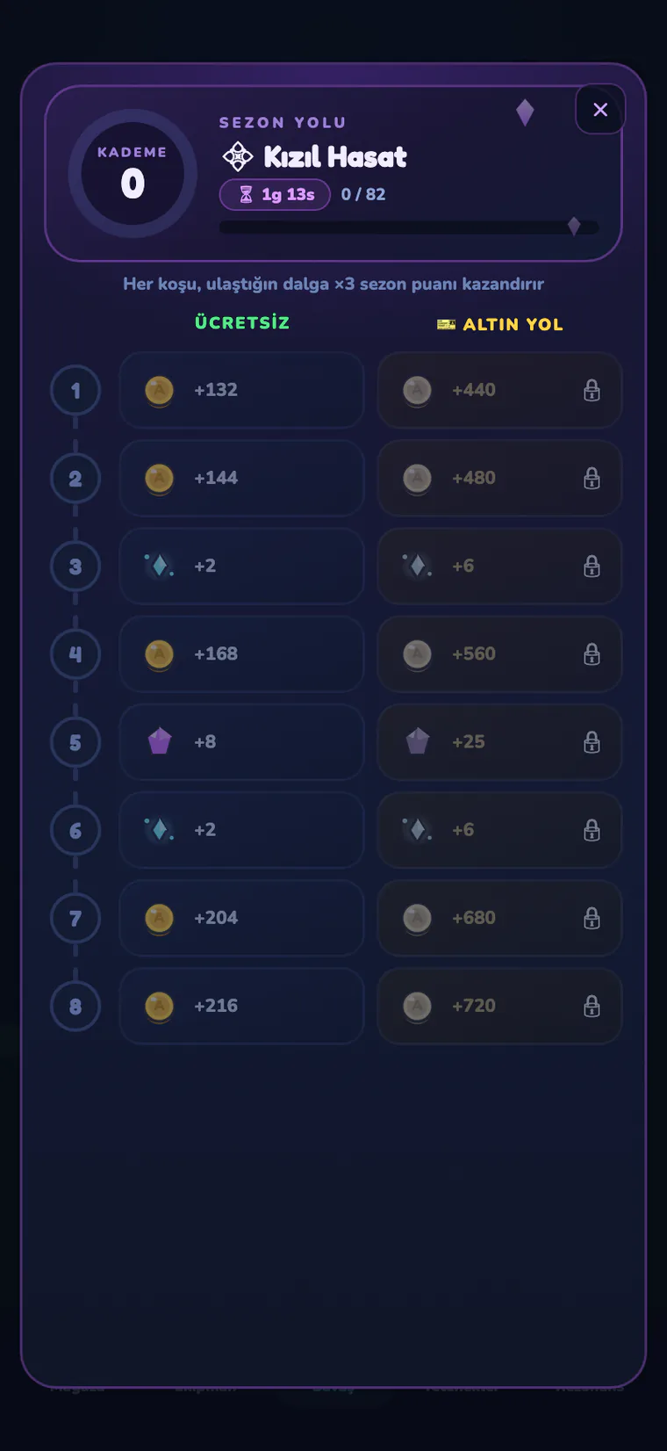Click the tier 8 number circle

coord(75,1006)
